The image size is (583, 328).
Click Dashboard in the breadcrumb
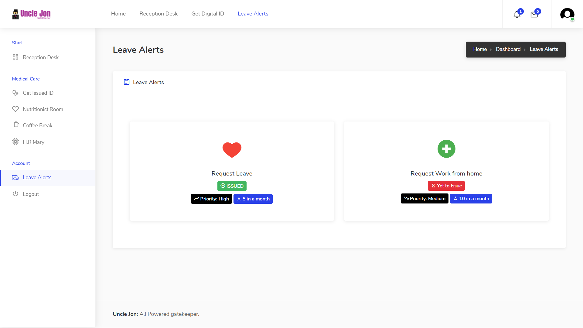point(508,49)
